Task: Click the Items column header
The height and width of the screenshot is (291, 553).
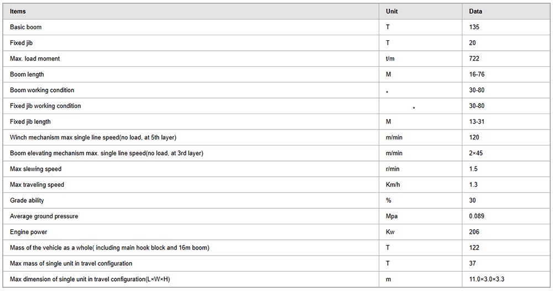Action: tap(18, 11)
